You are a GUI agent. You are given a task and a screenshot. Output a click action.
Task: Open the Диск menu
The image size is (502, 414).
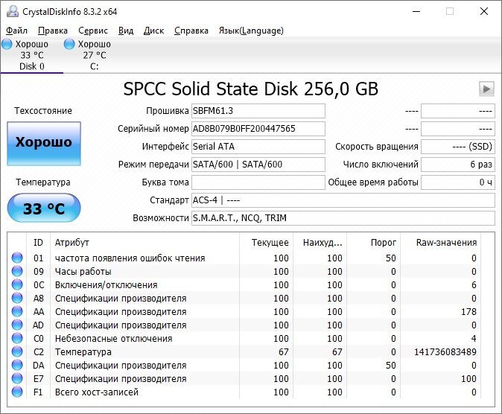[x=153, y=31]
